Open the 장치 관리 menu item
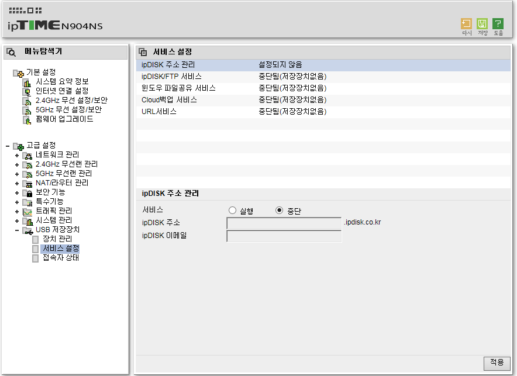Viewport: 517px width, 376px height. click(57, 239)
